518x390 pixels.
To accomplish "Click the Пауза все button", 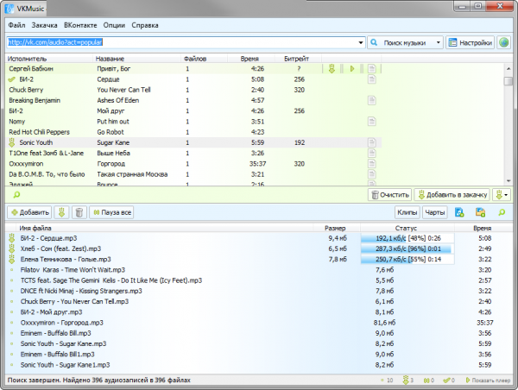I will [111, 212].
